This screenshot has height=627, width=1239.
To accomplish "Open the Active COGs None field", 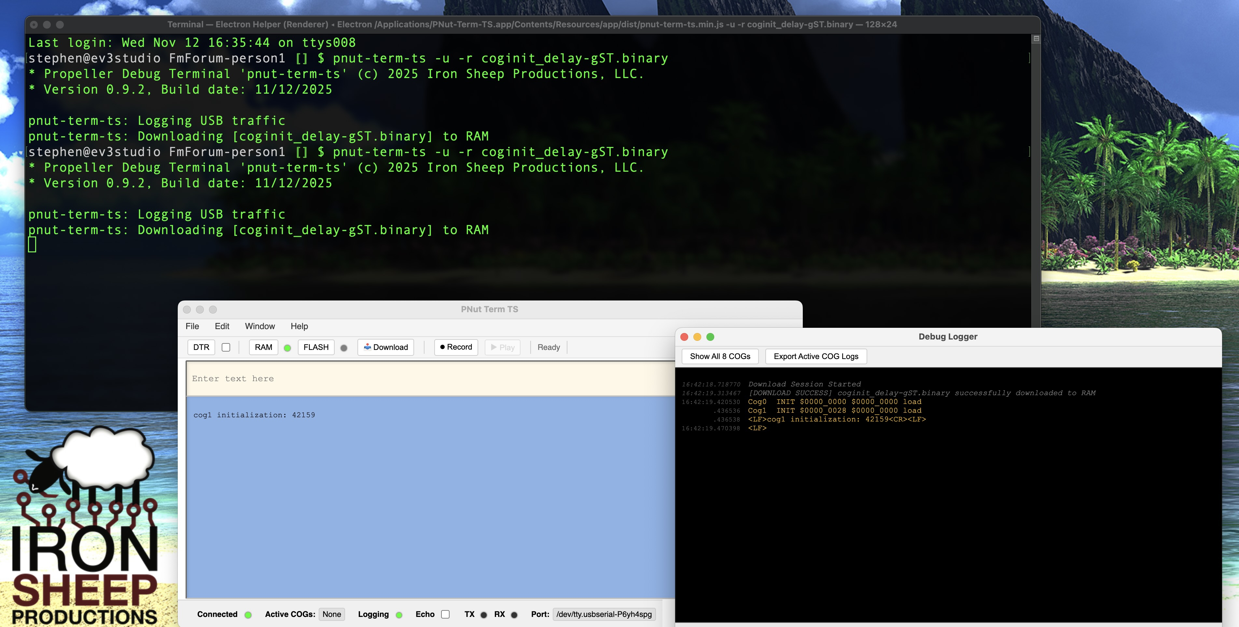I will pos(331,614).
